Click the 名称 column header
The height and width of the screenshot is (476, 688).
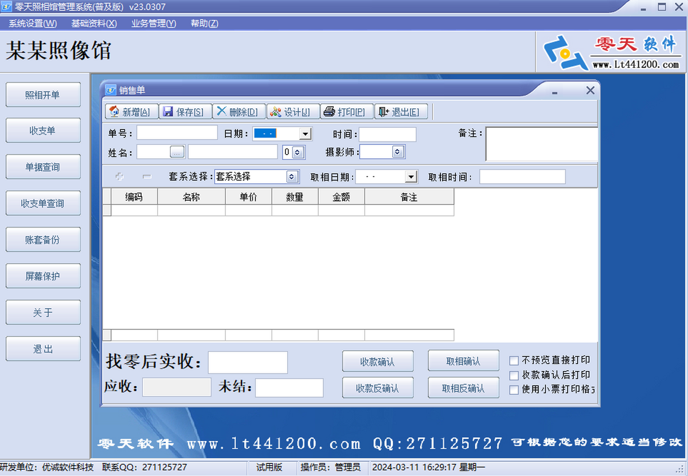pos(191,197)
